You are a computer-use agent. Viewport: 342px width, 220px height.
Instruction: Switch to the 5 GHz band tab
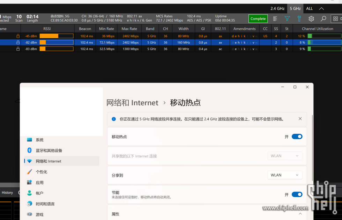295,9
